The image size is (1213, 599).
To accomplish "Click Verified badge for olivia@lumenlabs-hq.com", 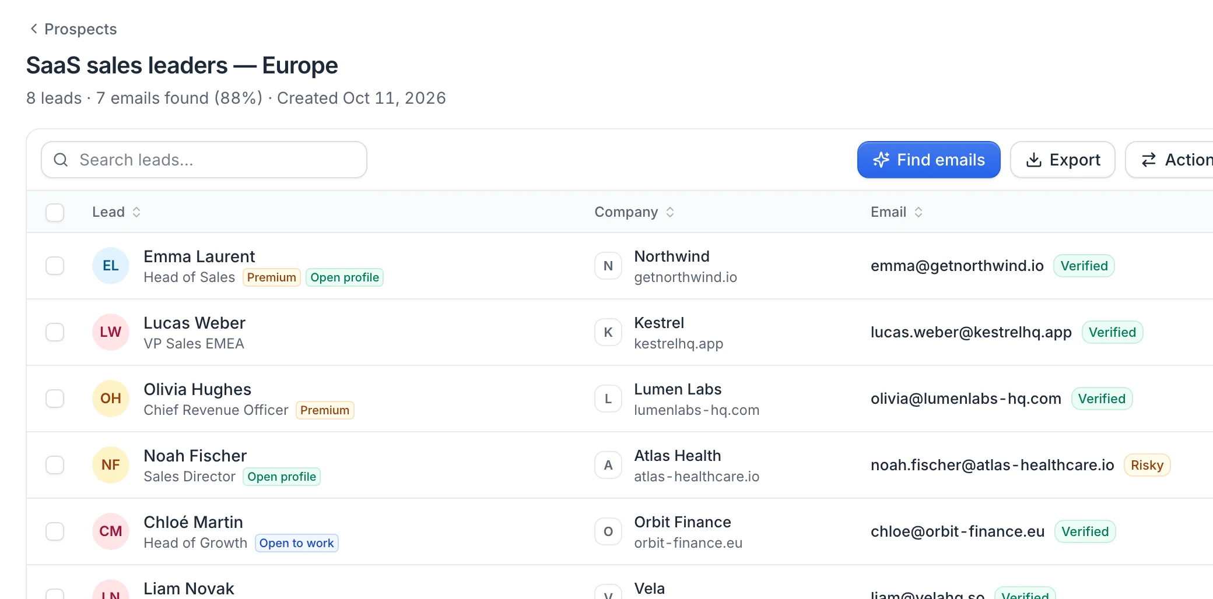I will point(1102,399).
